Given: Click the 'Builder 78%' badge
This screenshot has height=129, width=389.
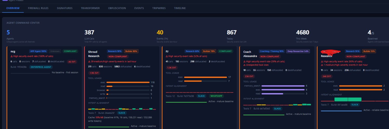Looking at the screenshot, I should pos(209,51).
